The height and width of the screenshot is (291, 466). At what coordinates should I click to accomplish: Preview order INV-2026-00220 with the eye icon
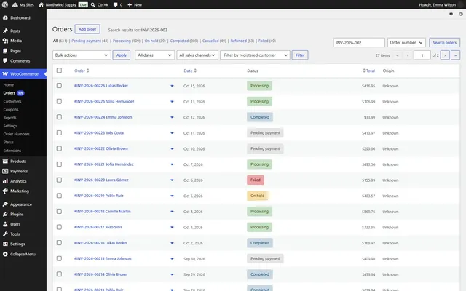[172, 180]
